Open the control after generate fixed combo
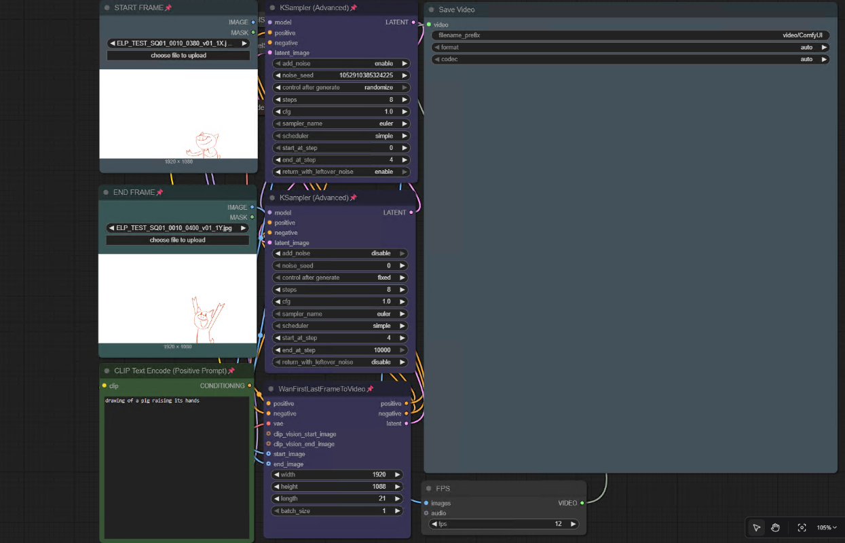Screen dimensions: 845x543 341,278
